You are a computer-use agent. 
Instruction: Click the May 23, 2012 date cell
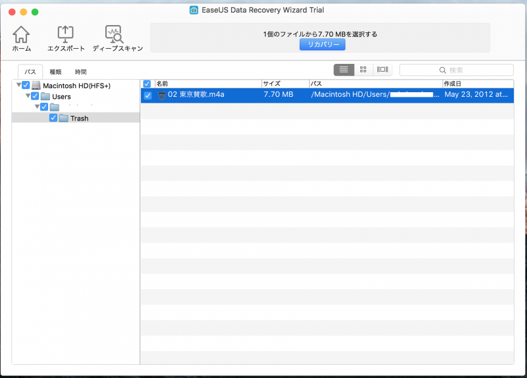tap(476, 94)
